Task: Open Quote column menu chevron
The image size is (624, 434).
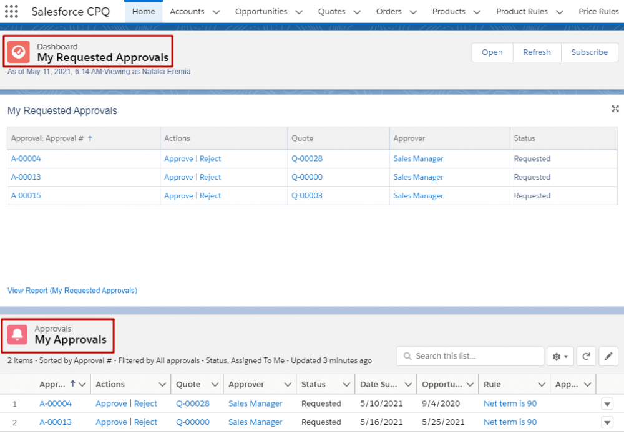Action: click(215, 385)
